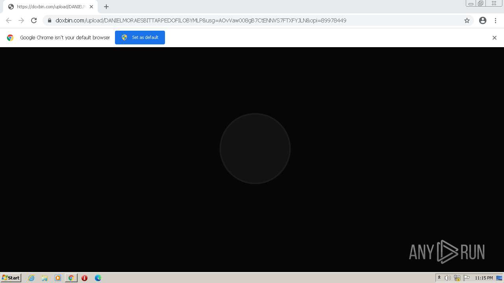Minimize the Chrome window

tap(471, 4)
